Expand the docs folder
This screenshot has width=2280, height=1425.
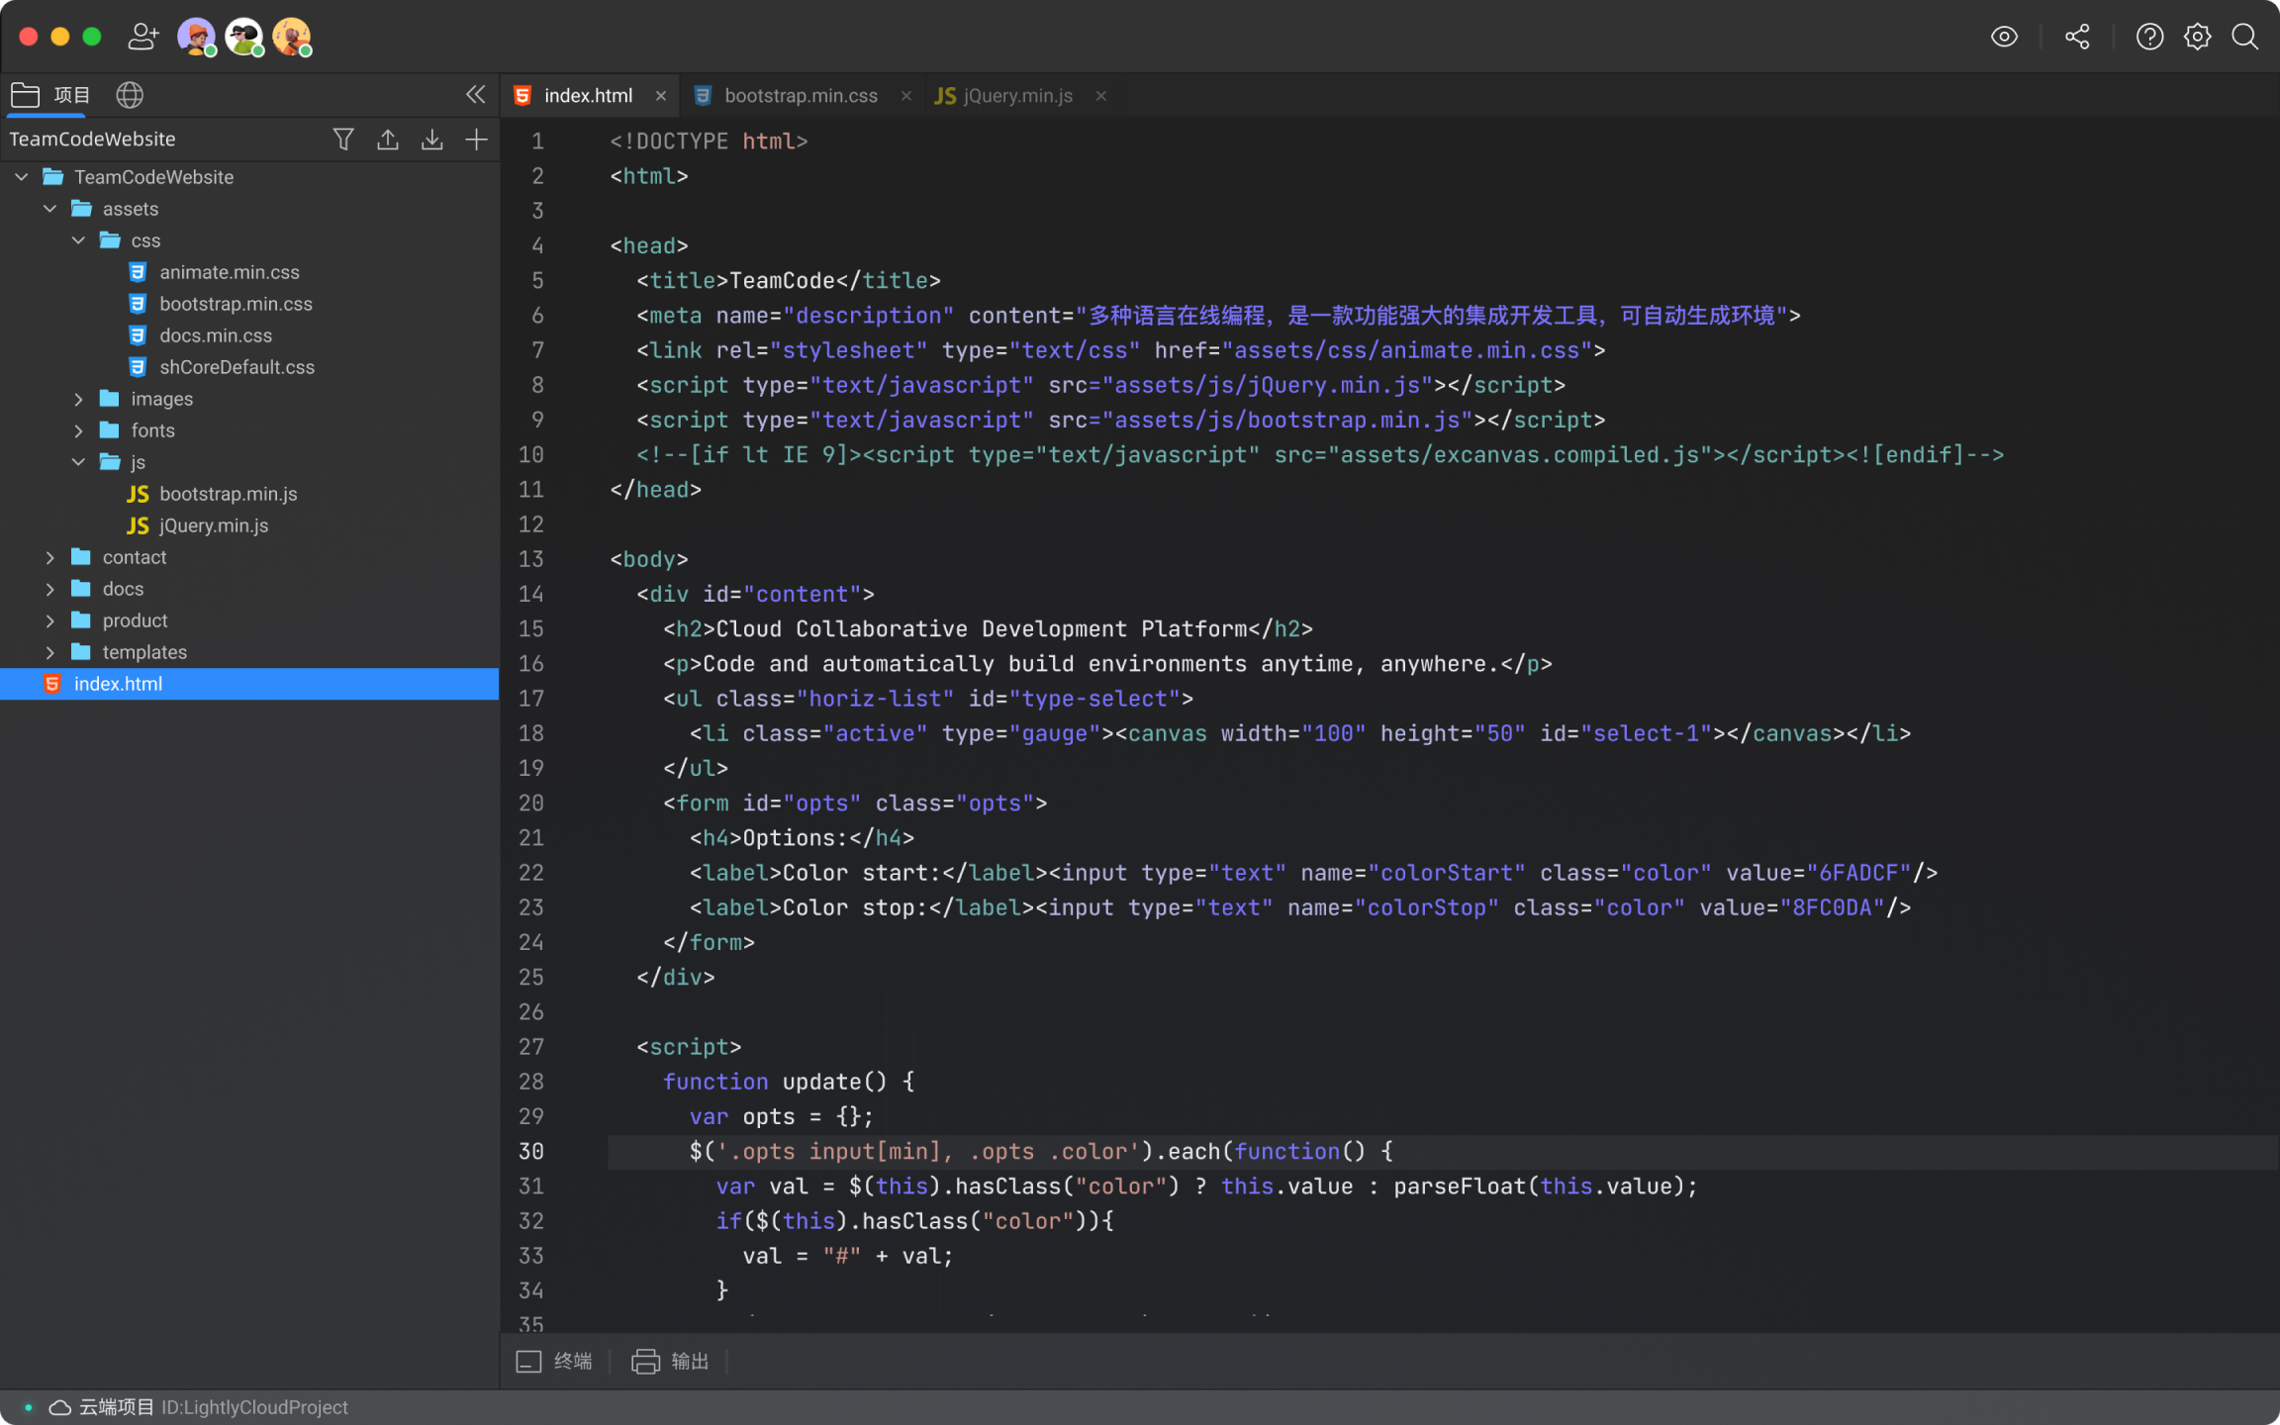tap(49, 589)
